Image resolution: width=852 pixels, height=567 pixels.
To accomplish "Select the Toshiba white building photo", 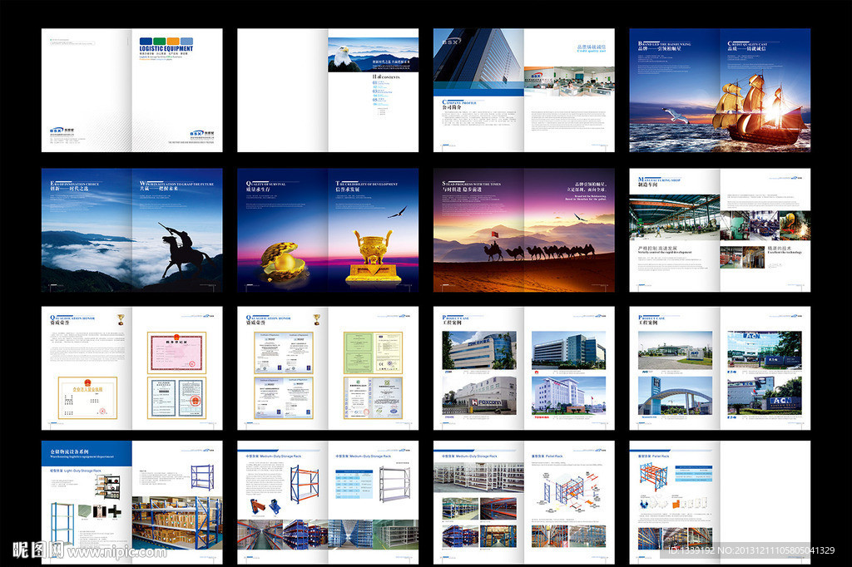I will 568,396.
